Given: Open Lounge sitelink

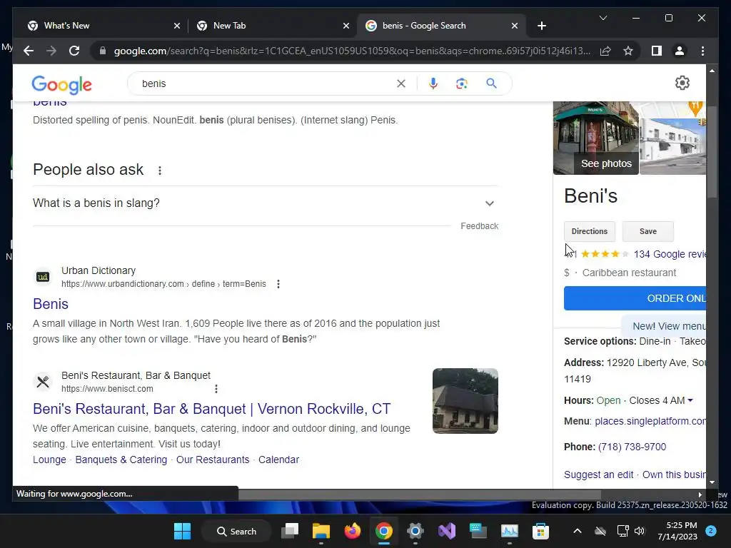Looking at the screenshot, I should pyautogui.click(x=49, y=460).
